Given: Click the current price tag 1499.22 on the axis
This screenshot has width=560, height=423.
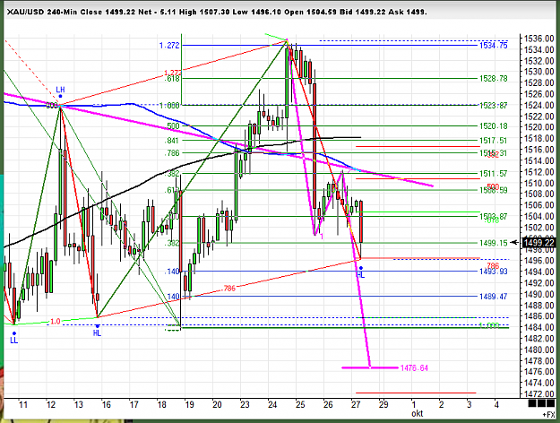Looking at the screenshot, I should point(539,243).
